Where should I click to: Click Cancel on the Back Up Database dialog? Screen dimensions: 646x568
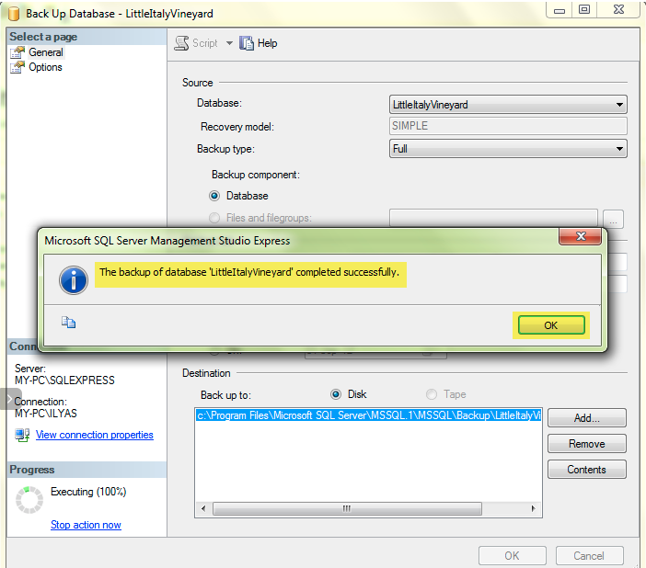[589, 556]
